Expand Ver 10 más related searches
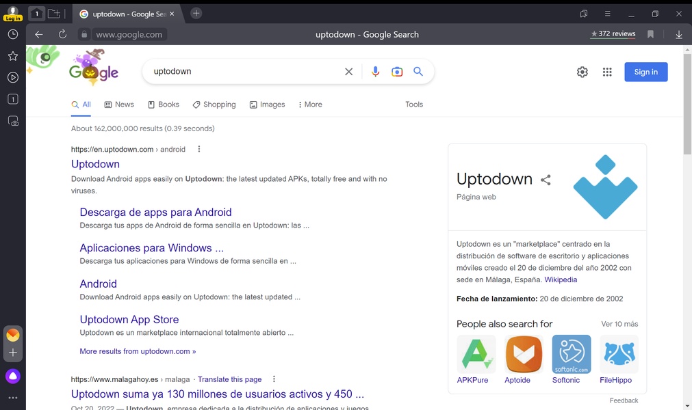Image resolution: width=692 pixels, height=410 pixels. pyautogui.click(x=619, y=324)
